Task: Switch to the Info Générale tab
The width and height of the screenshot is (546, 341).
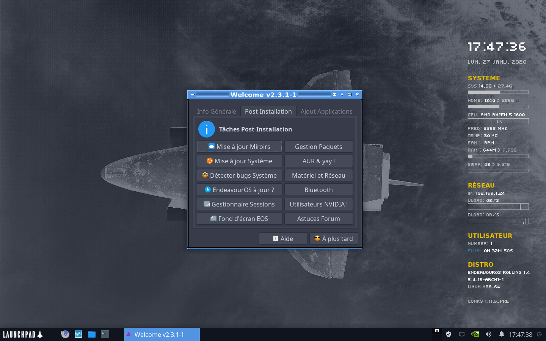Action: (217, 111)
